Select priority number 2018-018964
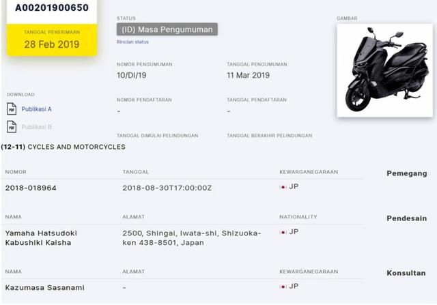 point(31,188)
